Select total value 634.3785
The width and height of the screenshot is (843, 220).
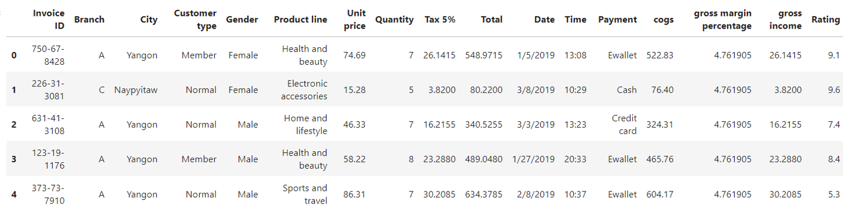[484, 194]
